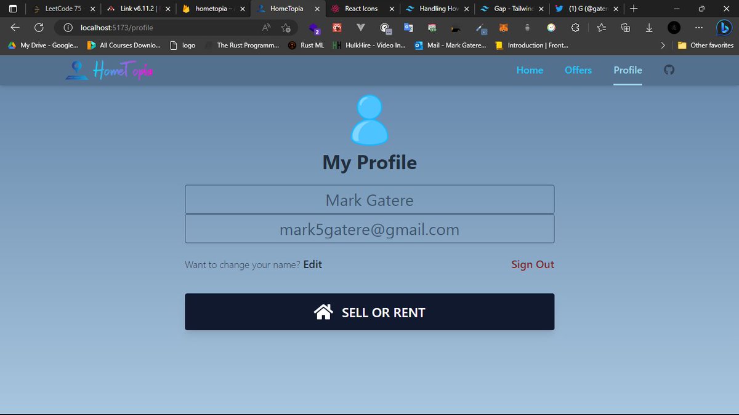Open the My Drive - Google bookmark
The image size is (739, 415).
coord(43,45)
